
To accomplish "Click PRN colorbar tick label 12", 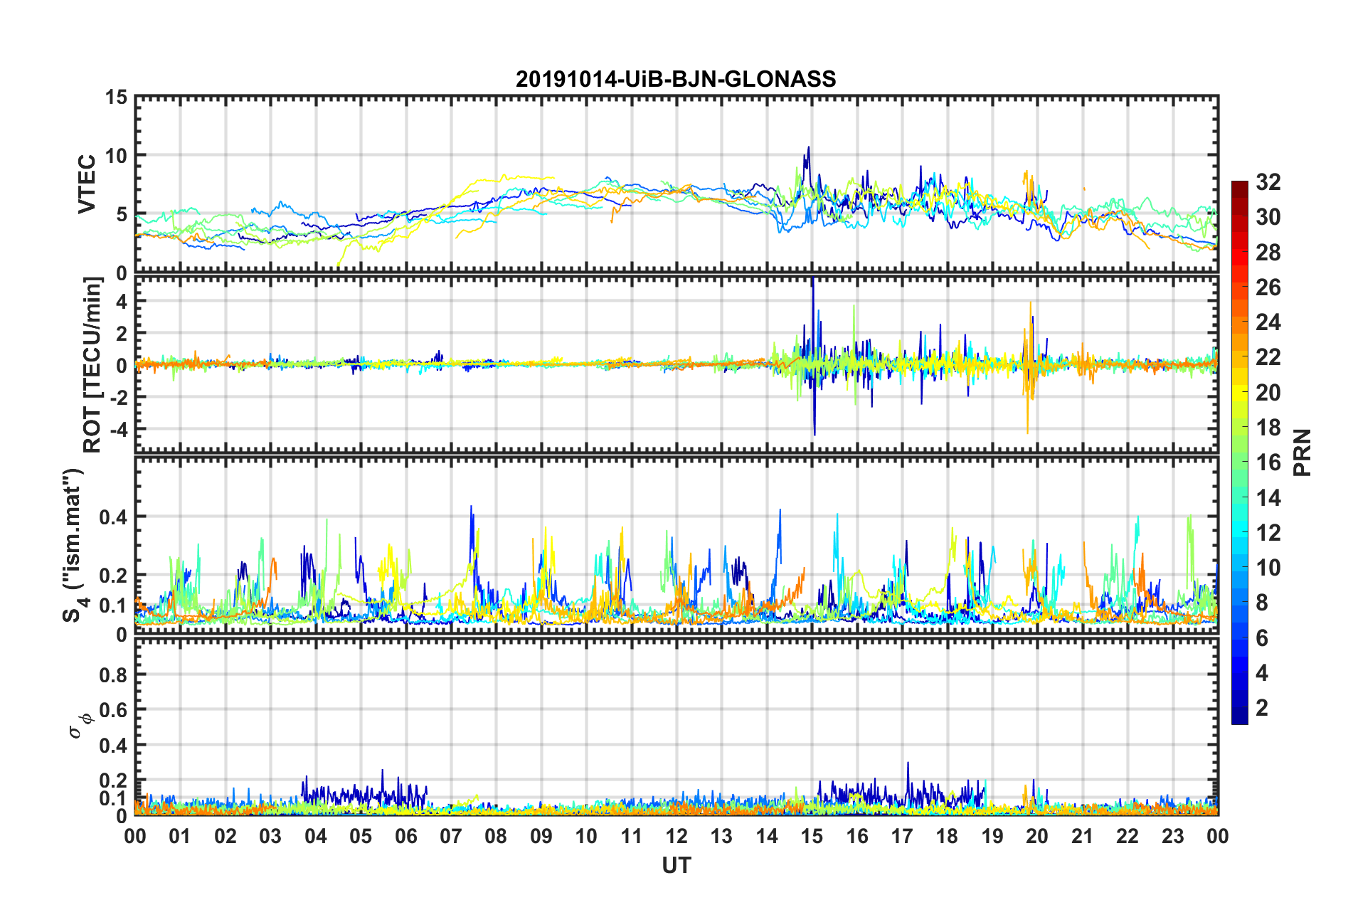I will (1268, 533).
